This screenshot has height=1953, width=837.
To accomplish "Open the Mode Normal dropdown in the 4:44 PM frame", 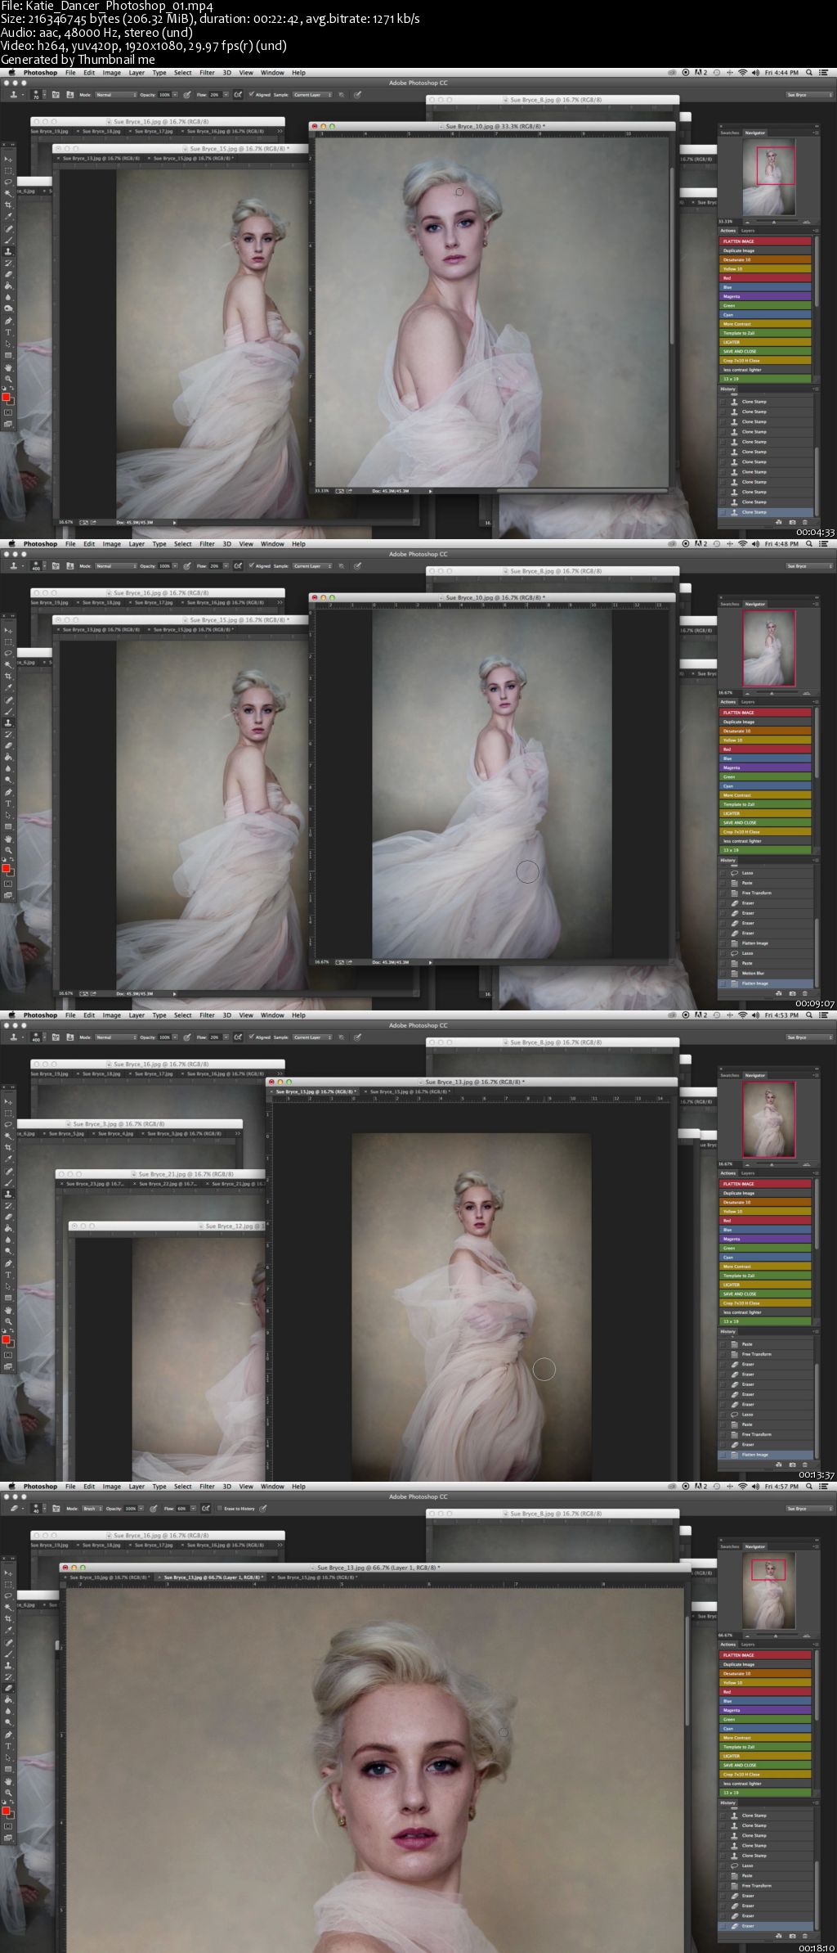I will click(117, 94).
